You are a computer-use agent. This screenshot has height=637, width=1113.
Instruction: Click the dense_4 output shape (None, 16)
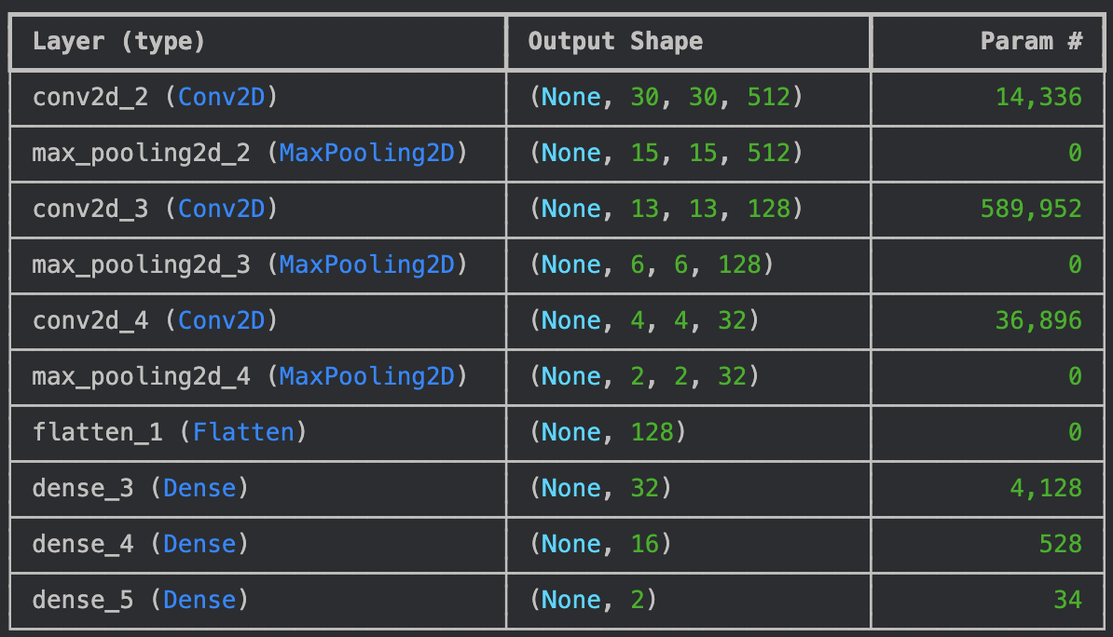tap(600, 545)
